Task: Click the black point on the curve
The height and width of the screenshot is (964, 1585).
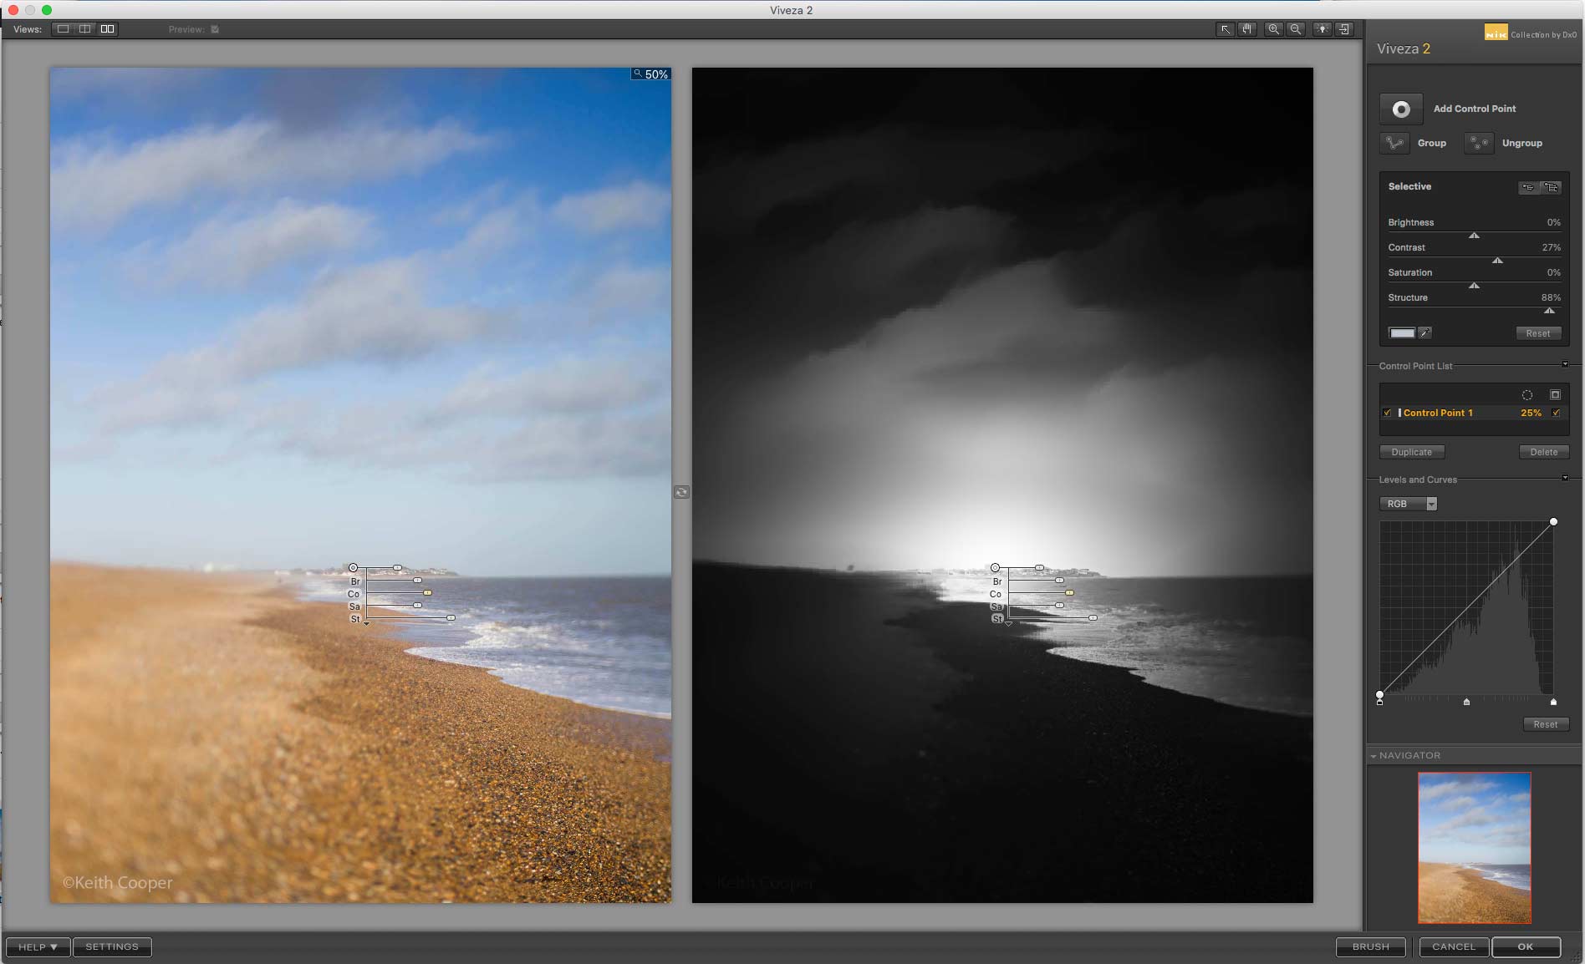Action: coord(1379,695)
